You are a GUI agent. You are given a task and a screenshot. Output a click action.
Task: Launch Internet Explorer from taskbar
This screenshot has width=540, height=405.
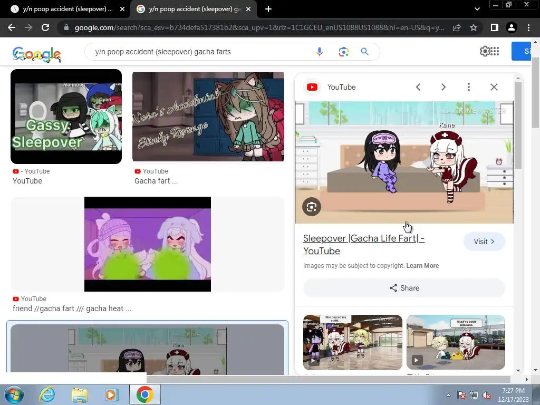47,394
